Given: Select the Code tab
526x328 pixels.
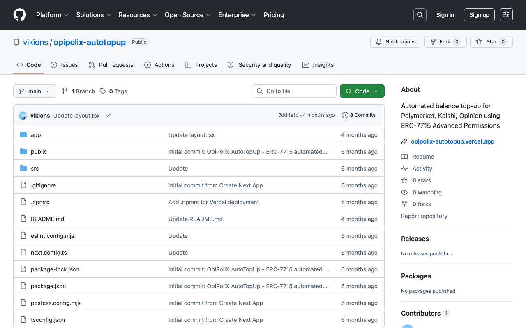Looking at the screenshot, I should pyautogui.click(x=29, y=65).
